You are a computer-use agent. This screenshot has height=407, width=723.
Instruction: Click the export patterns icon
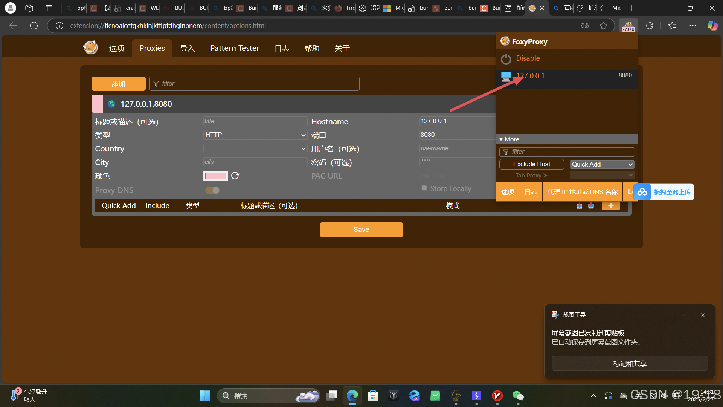[591, 206]
